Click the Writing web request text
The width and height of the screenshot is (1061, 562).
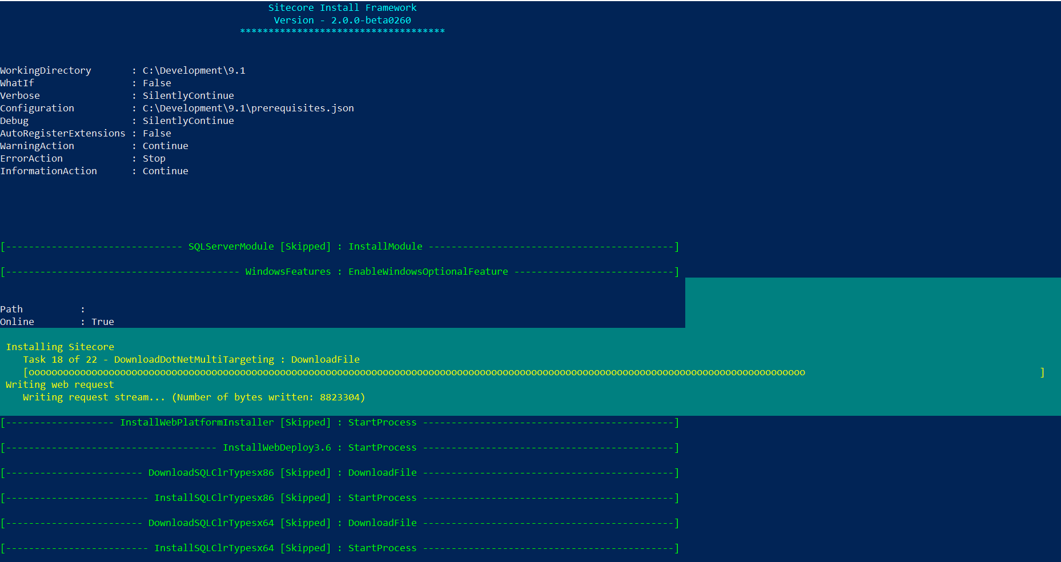pyautogui.click(x=60, y=385)
